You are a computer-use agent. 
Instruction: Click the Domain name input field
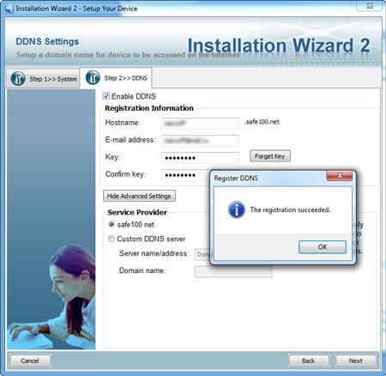coord(233,271)
